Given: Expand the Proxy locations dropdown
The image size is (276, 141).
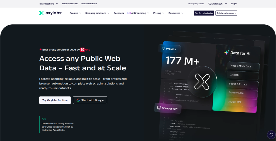Looking at the screenshot, I should (49, 4).
